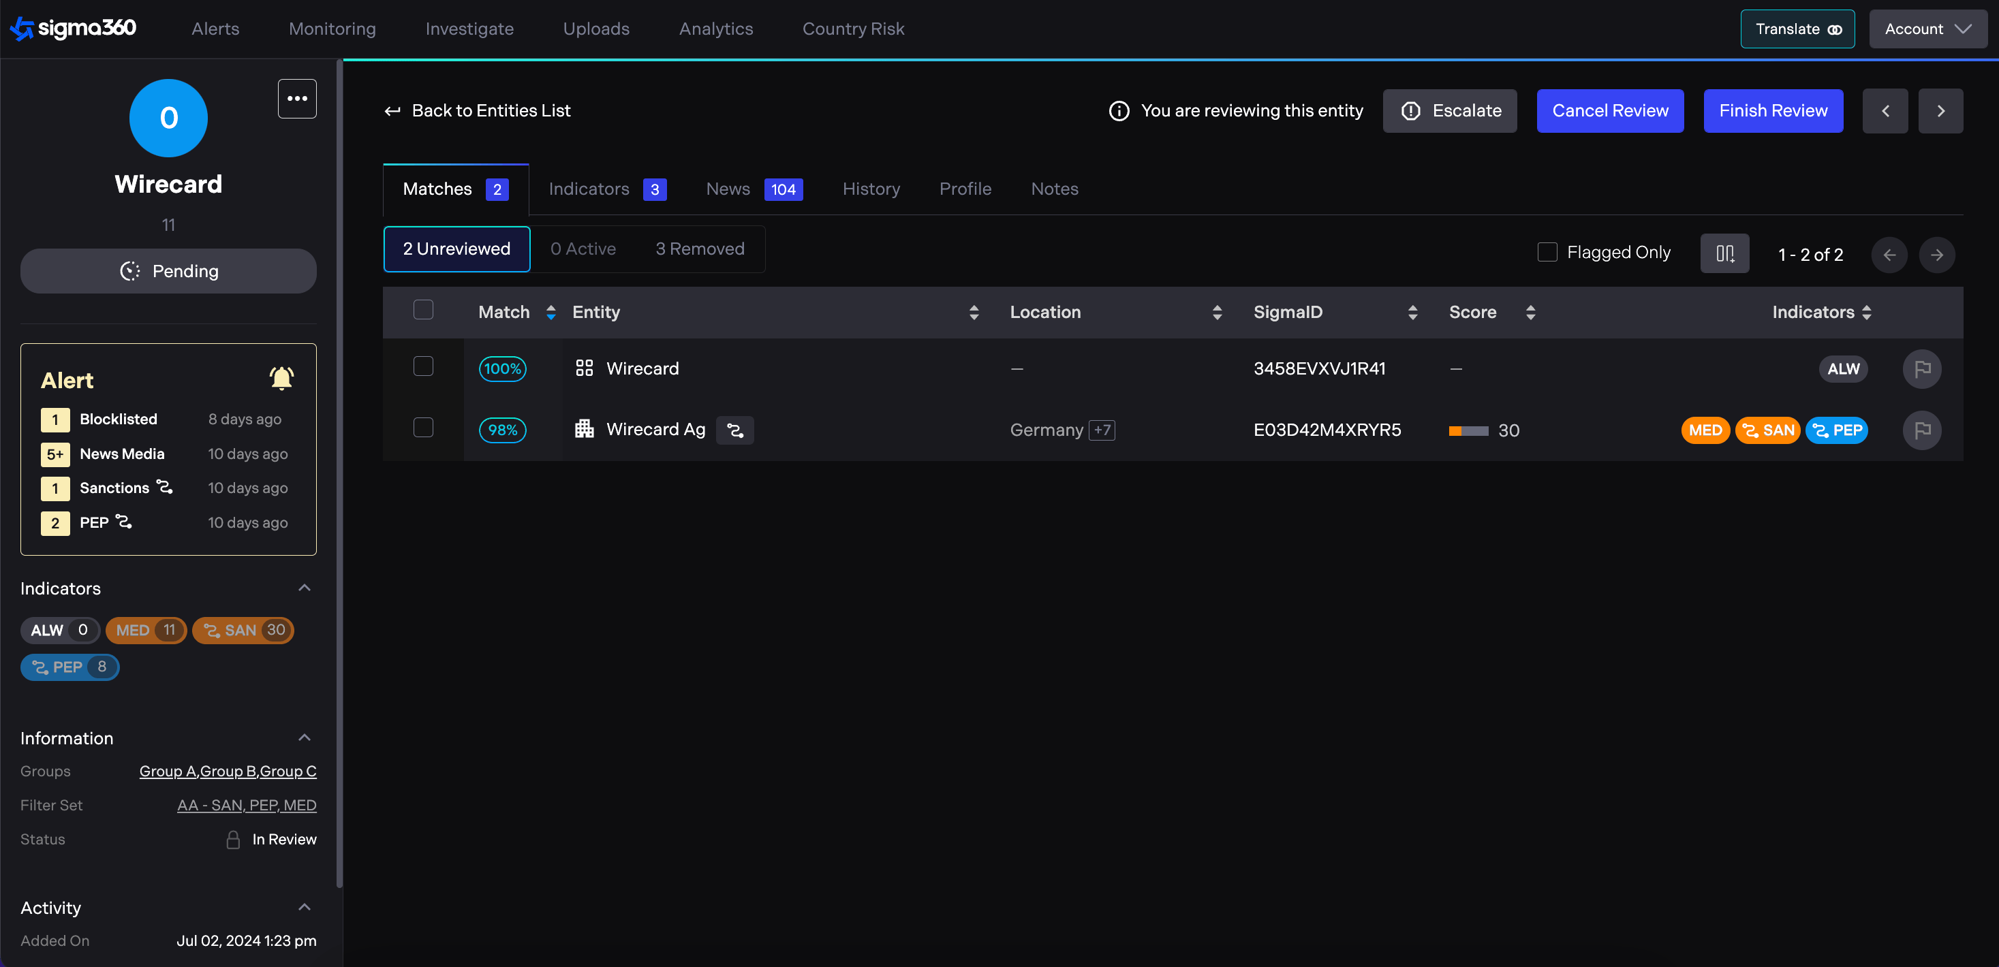Check the select-all header checkbox

coord(423,310)
